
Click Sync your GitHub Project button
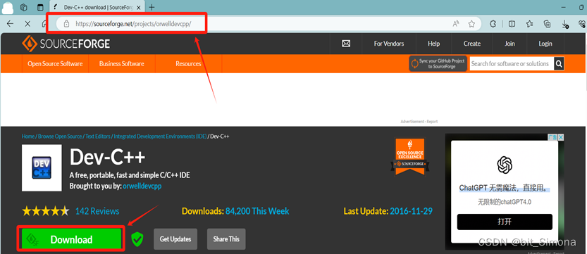click(x=438, y=63)
